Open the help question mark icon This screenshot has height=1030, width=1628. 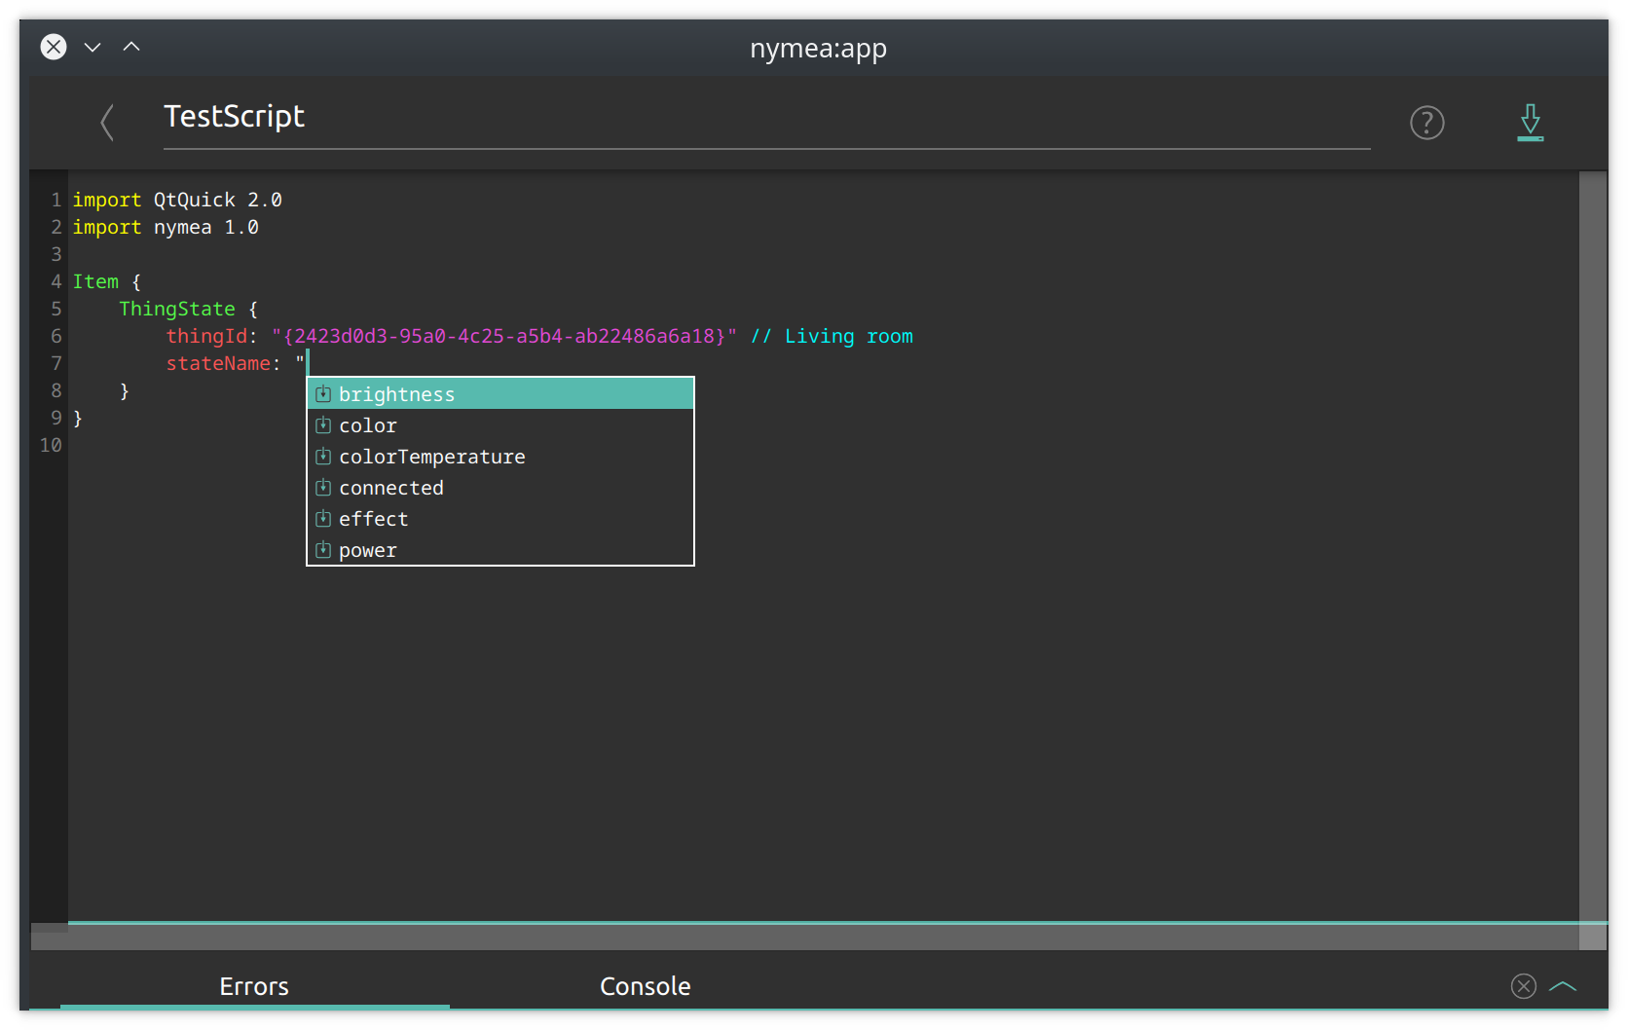coord(1426,123)
